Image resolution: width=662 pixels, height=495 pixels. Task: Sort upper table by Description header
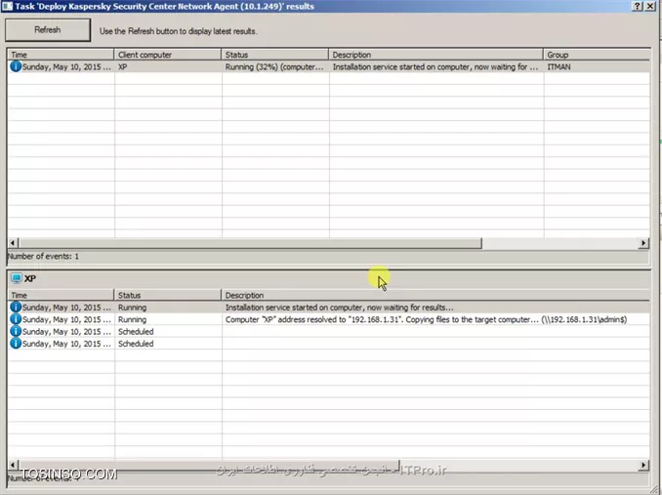(435, 55)
